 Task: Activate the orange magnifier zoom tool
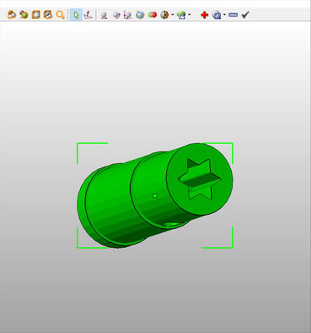60,15
